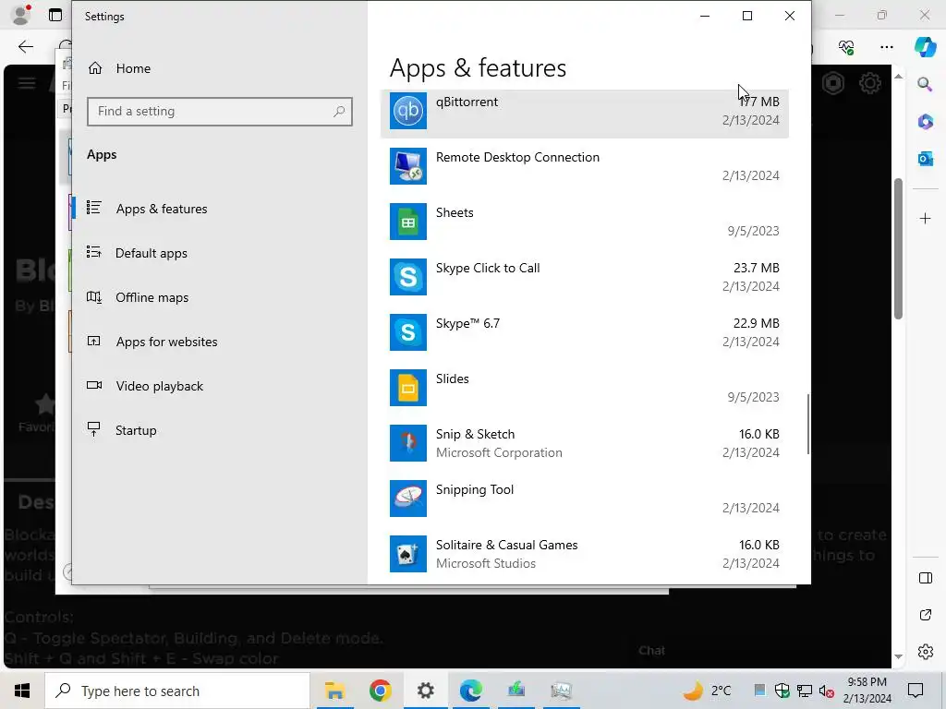Click the plus icon in Edge sidebar
Screen dimensions: 946x709
coord(925,218)
